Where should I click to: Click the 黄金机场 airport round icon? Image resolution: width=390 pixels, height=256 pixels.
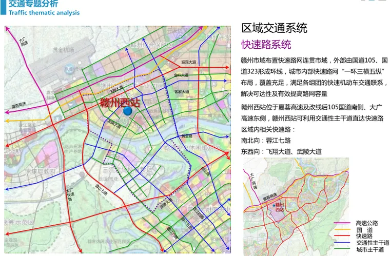point(69,69)
